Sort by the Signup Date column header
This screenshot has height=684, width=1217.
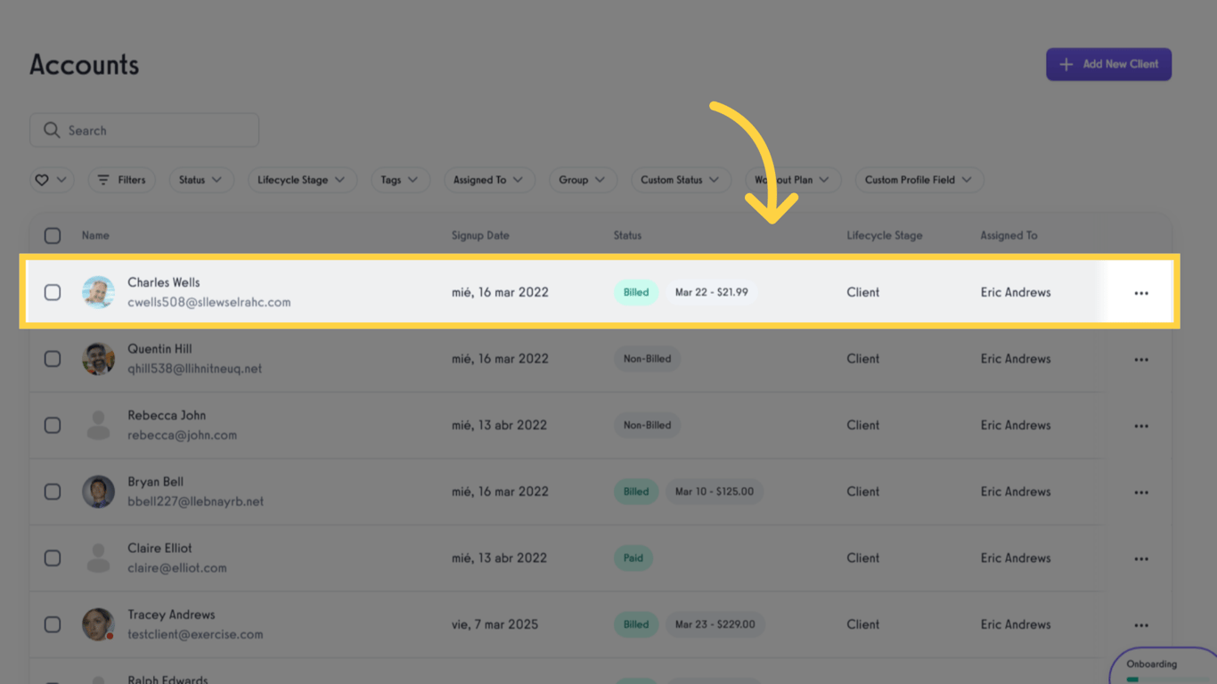(480, 236)
